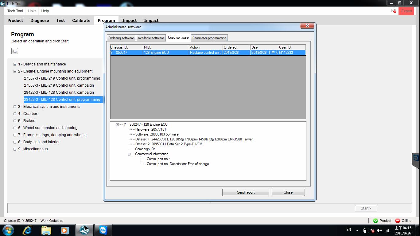Open Windows Explorer folder in taskbar
This screenshot has width=420, height=236.
tap(46, 230)
